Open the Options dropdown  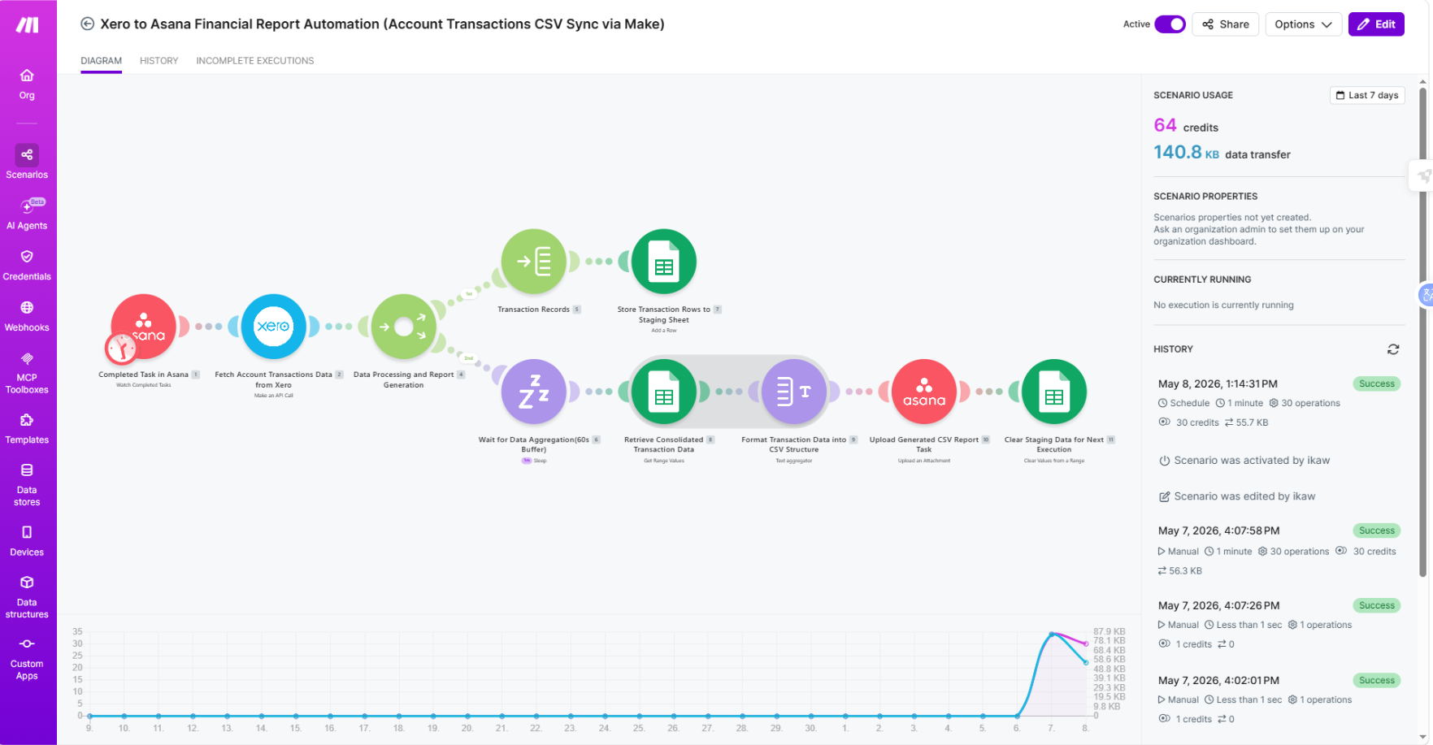pyautogui.click(x=1303, y=24)
